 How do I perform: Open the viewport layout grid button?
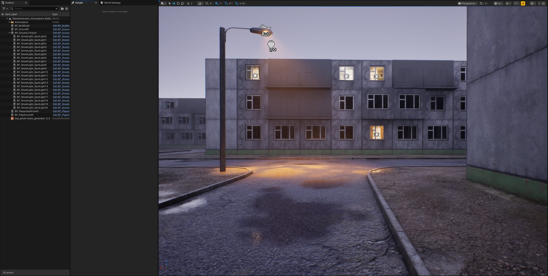pos(543,3)
